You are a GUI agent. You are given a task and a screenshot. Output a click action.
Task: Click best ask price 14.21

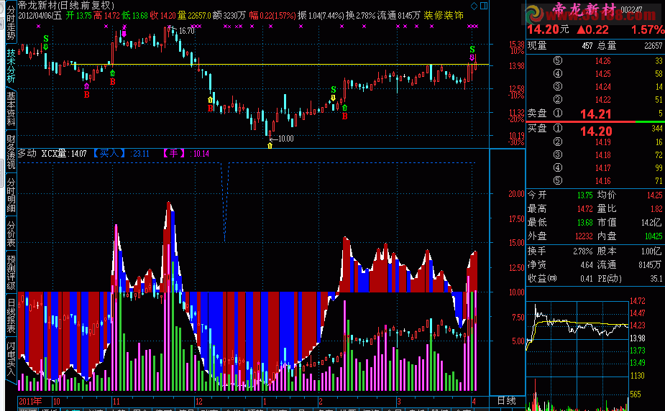click(595, 114)
